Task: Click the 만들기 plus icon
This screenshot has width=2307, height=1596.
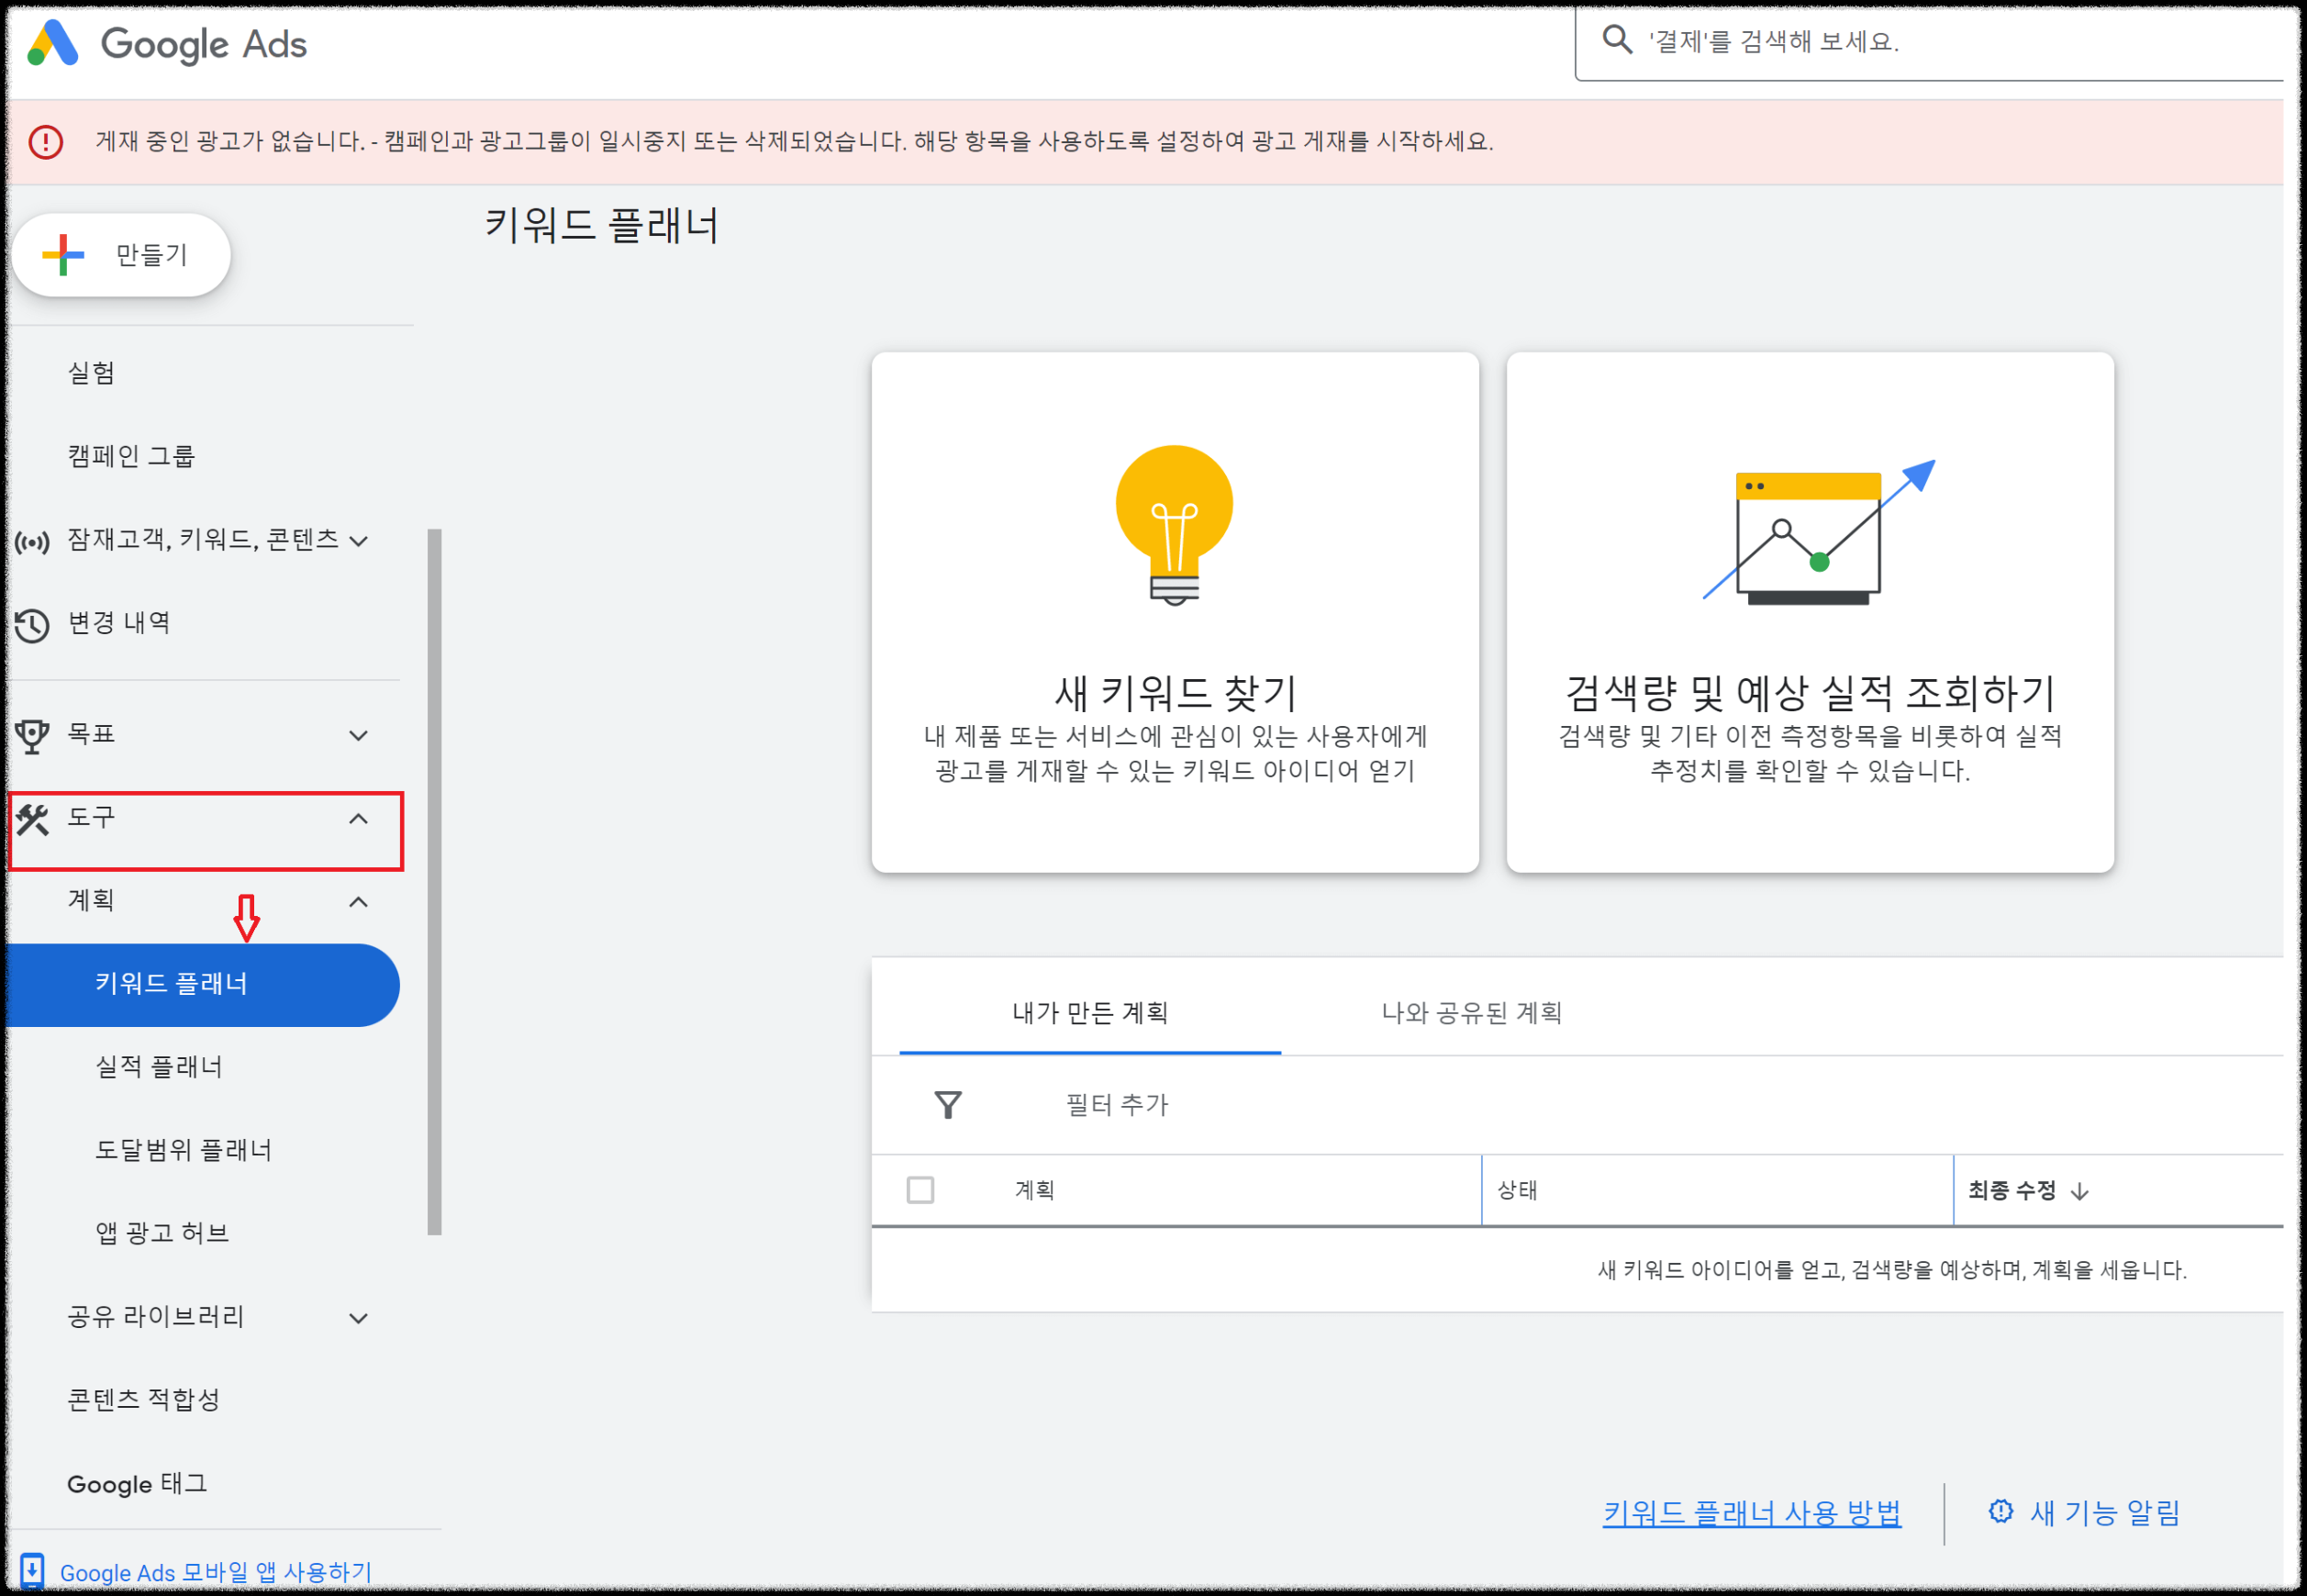Action: click(62, 254)
